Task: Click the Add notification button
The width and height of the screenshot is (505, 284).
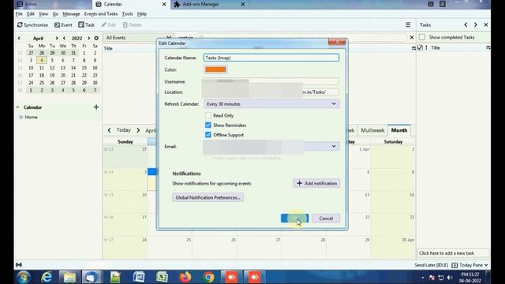Action: click(316, 183)
